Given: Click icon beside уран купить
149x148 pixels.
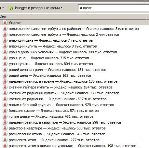Looking at the screenshot, I should pyautogui.click(x=5, y=64).
